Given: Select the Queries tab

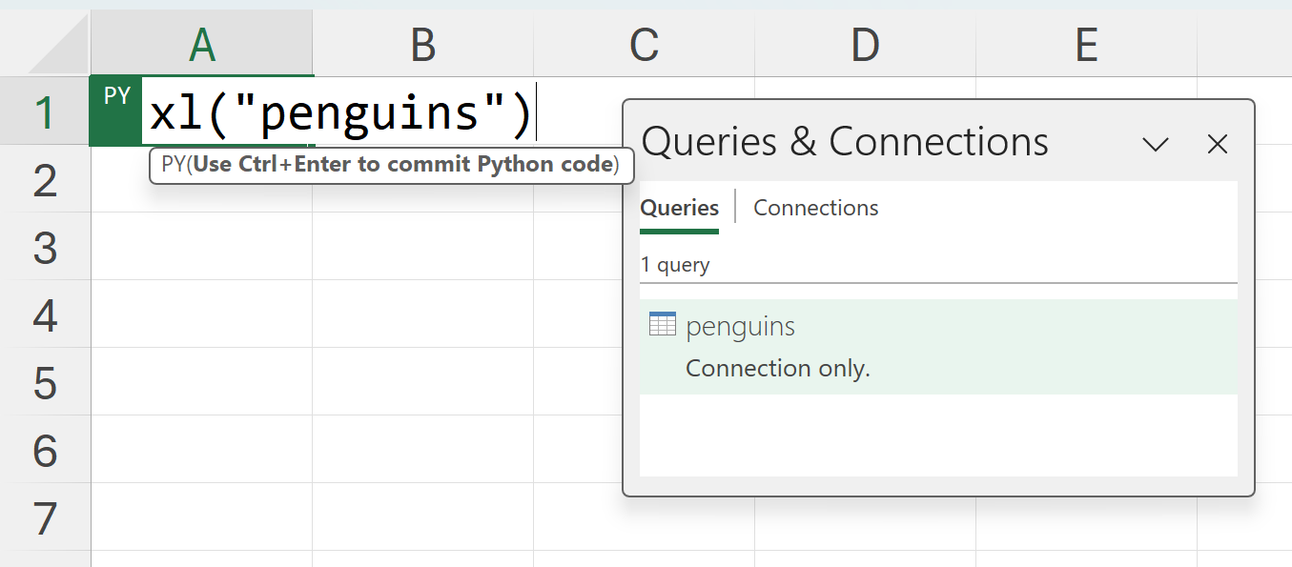Looking at the screenshot, I should (x=679, y=208).
